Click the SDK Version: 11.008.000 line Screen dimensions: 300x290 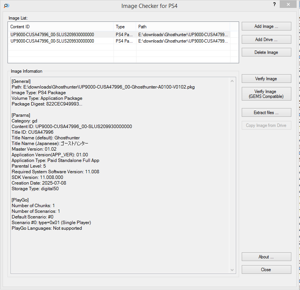tap(37, 177)
